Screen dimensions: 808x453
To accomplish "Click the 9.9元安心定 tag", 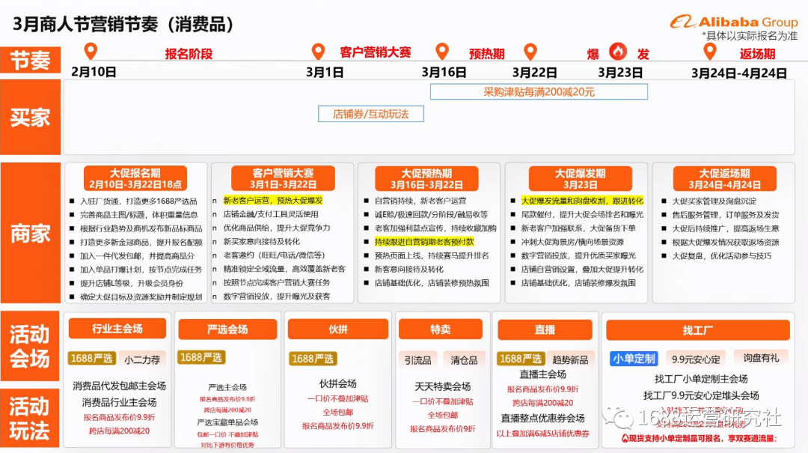I will (x=696, y=359).
